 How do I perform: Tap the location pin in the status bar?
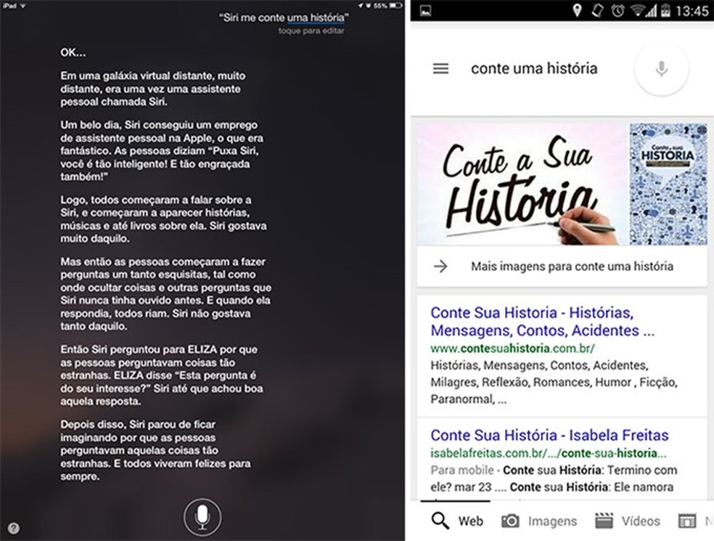click(577, 9)
